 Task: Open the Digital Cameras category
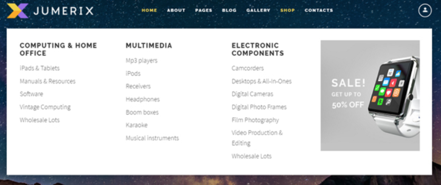point(252,94)
